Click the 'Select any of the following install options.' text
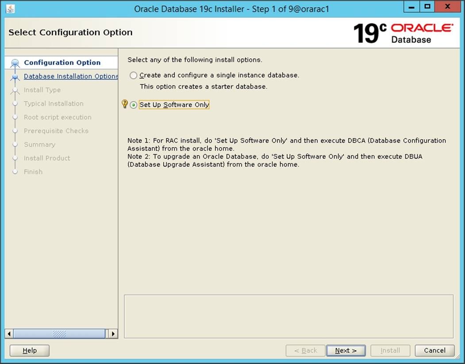 [x=195, y=60]
